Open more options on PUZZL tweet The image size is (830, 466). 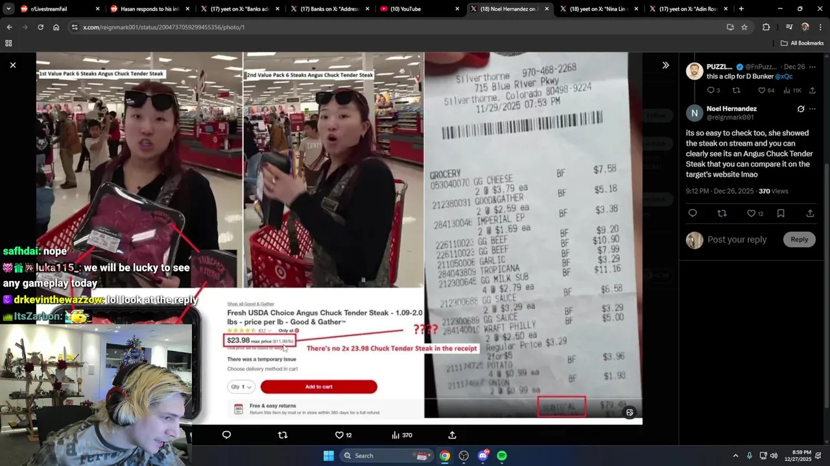tap(812, 67)
